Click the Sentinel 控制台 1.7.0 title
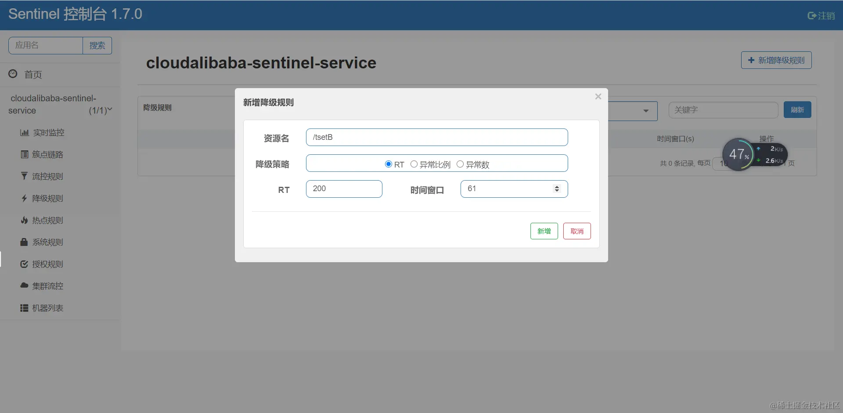843x413 pixels. [75, 14]
